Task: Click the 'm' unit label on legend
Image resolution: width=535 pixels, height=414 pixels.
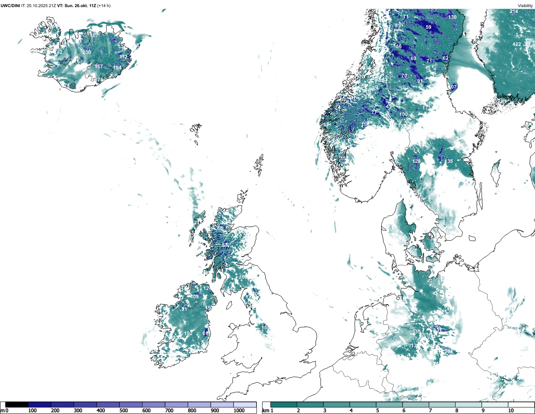Action: click(3, 411)
